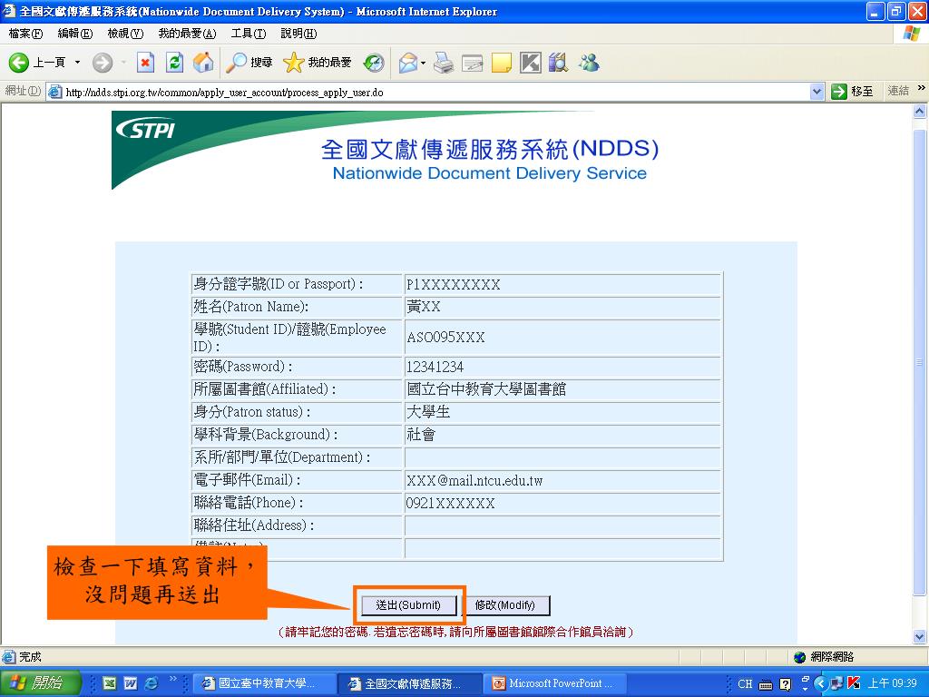Click the patron name value 黃XX
929x697 pixels.
coord(424,307)
